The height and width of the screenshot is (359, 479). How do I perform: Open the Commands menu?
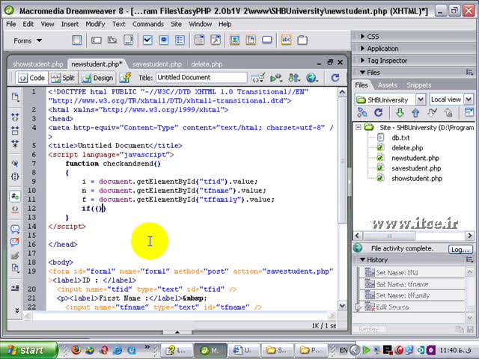click(x=147, y=24)
